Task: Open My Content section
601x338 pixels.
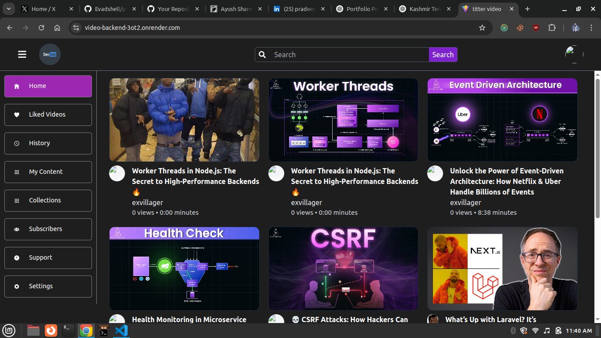Action: coord(48,172)
